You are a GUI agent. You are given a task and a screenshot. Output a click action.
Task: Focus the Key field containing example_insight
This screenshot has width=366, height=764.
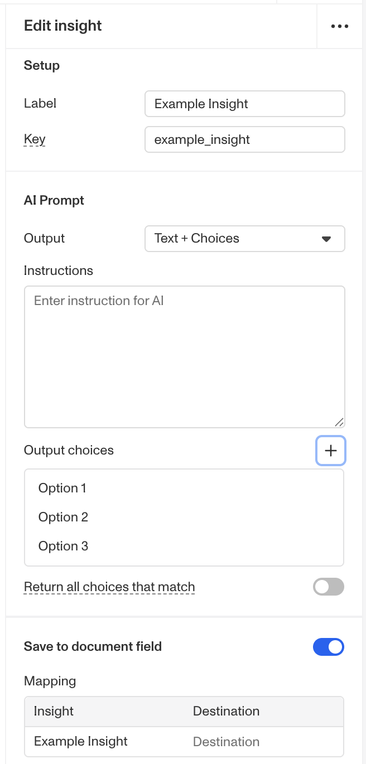(244, 139)
